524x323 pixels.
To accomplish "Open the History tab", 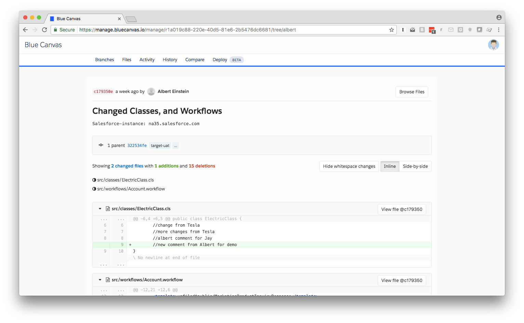I will pos(170,59).
